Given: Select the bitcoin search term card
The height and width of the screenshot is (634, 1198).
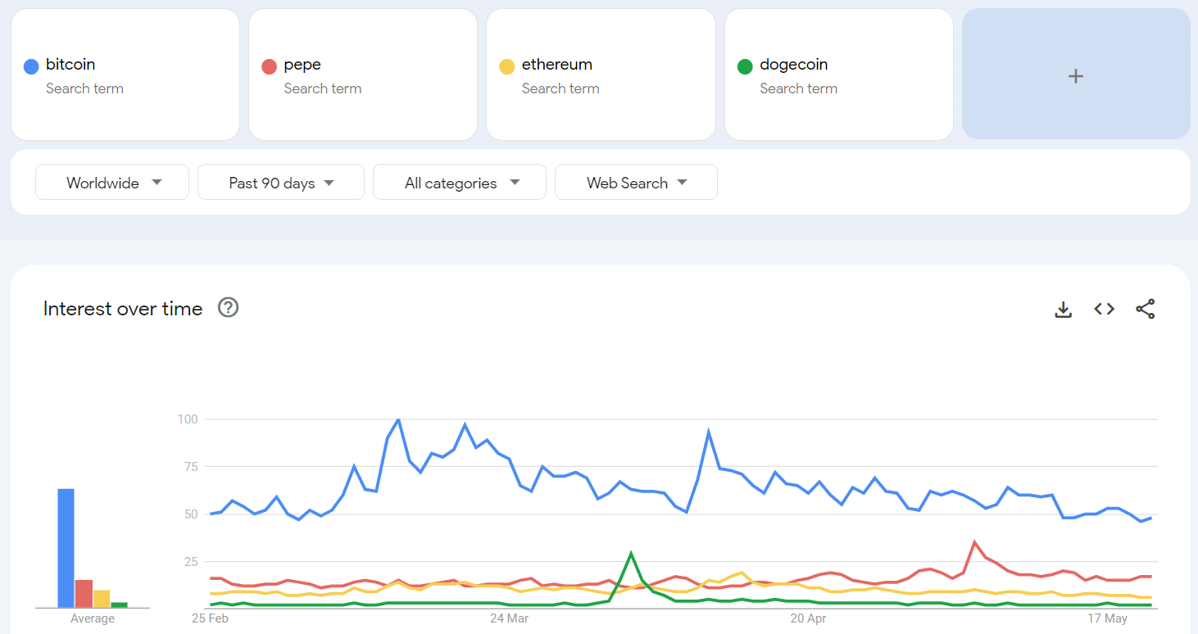Looking at the screenshot, I should pyautogui.click(x=125, y=75).
